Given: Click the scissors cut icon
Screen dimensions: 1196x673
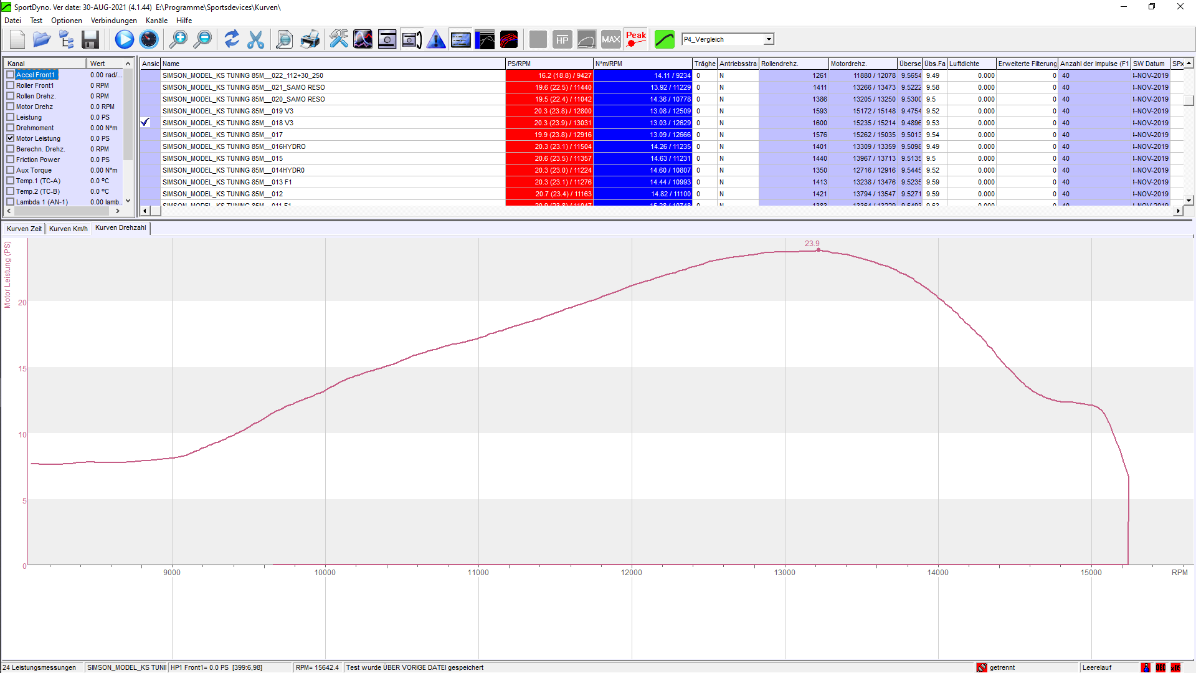Looking at the screenshot, I should 255,40.
